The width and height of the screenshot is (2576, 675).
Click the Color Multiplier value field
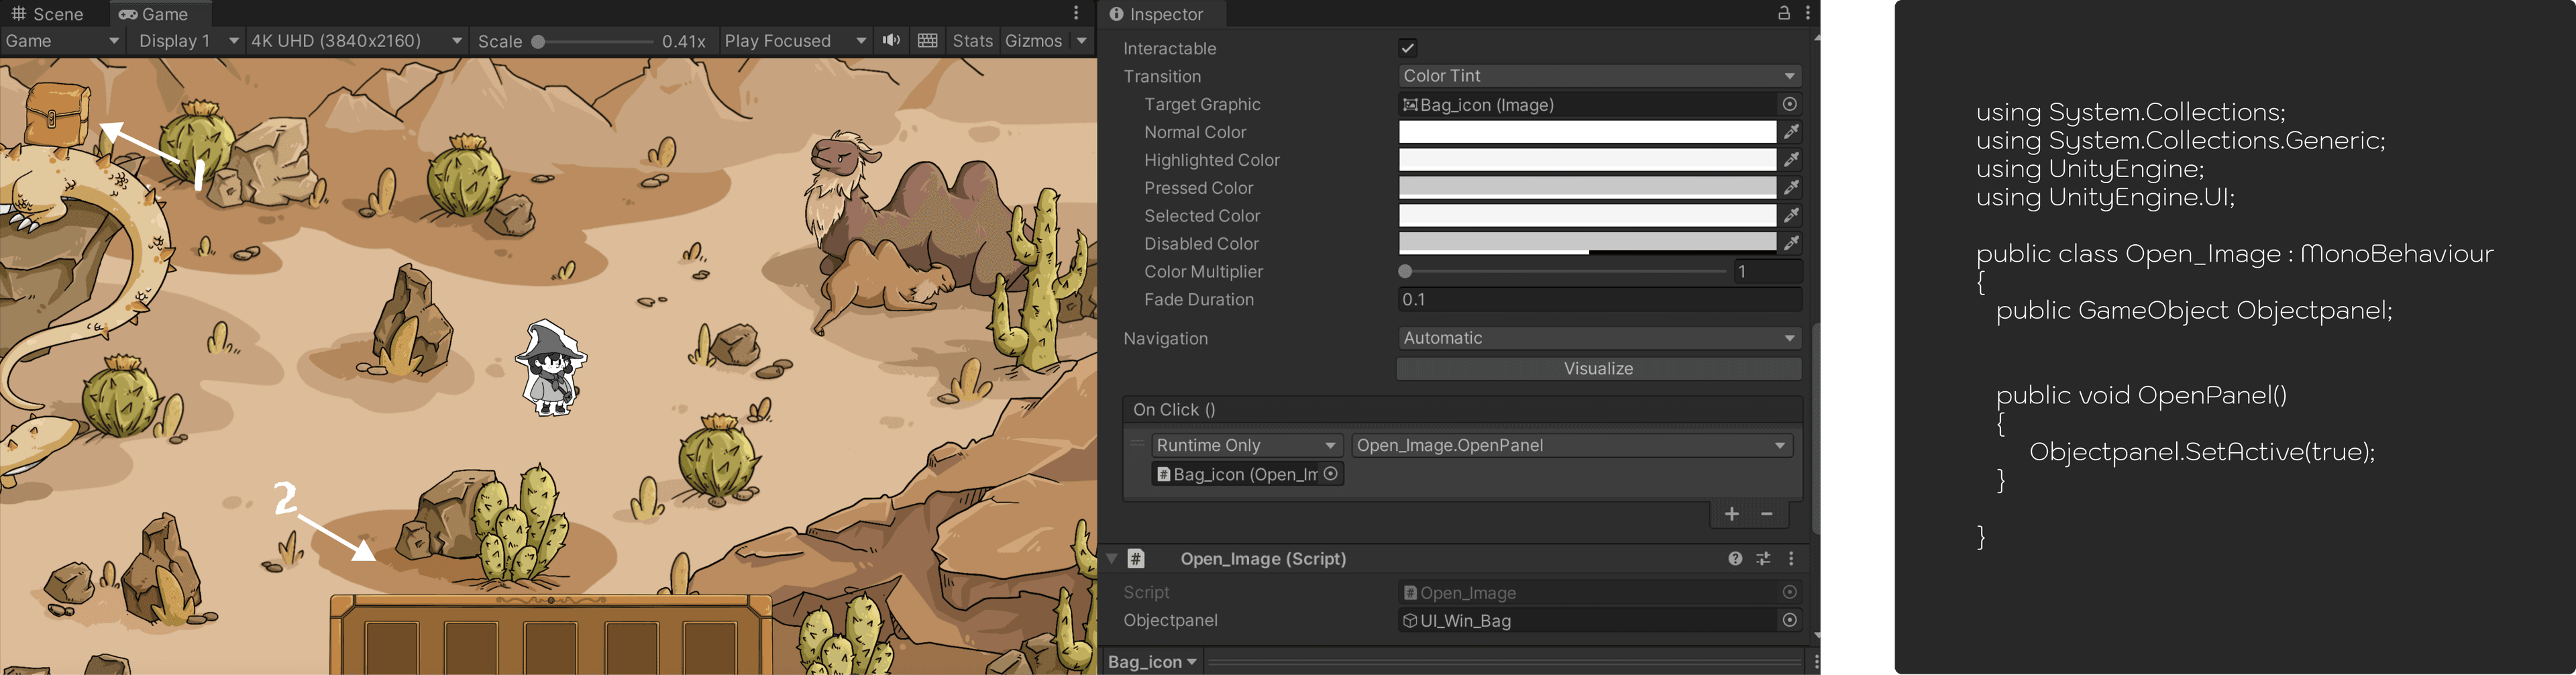(1767, 272)
